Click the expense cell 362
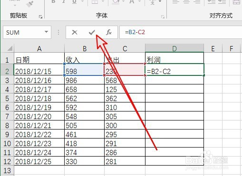The image size is (242, 176). pos(125,98)
